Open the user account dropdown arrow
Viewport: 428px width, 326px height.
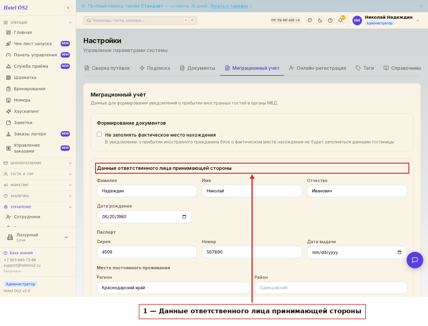[418, 20]
